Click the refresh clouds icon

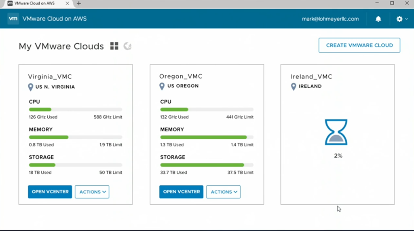coord(127,46)
